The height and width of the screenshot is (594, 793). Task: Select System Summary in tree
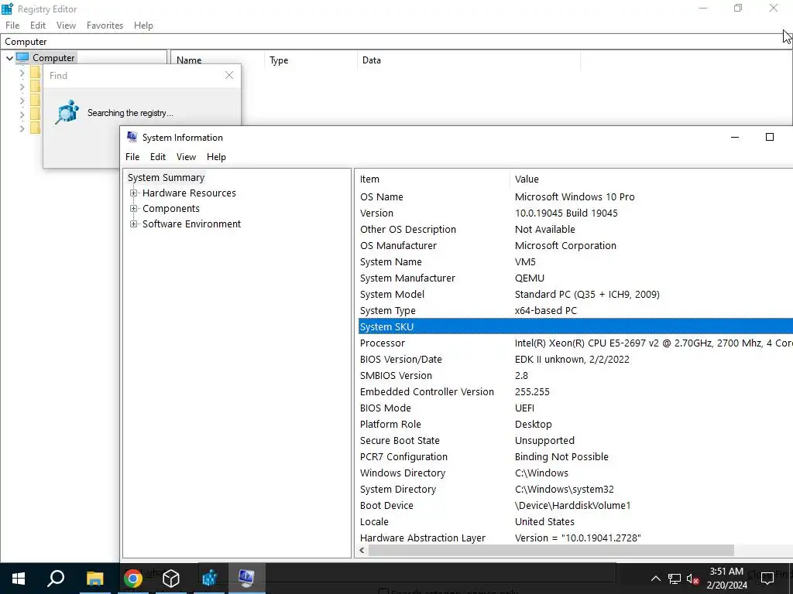click(x=166, y=178)
